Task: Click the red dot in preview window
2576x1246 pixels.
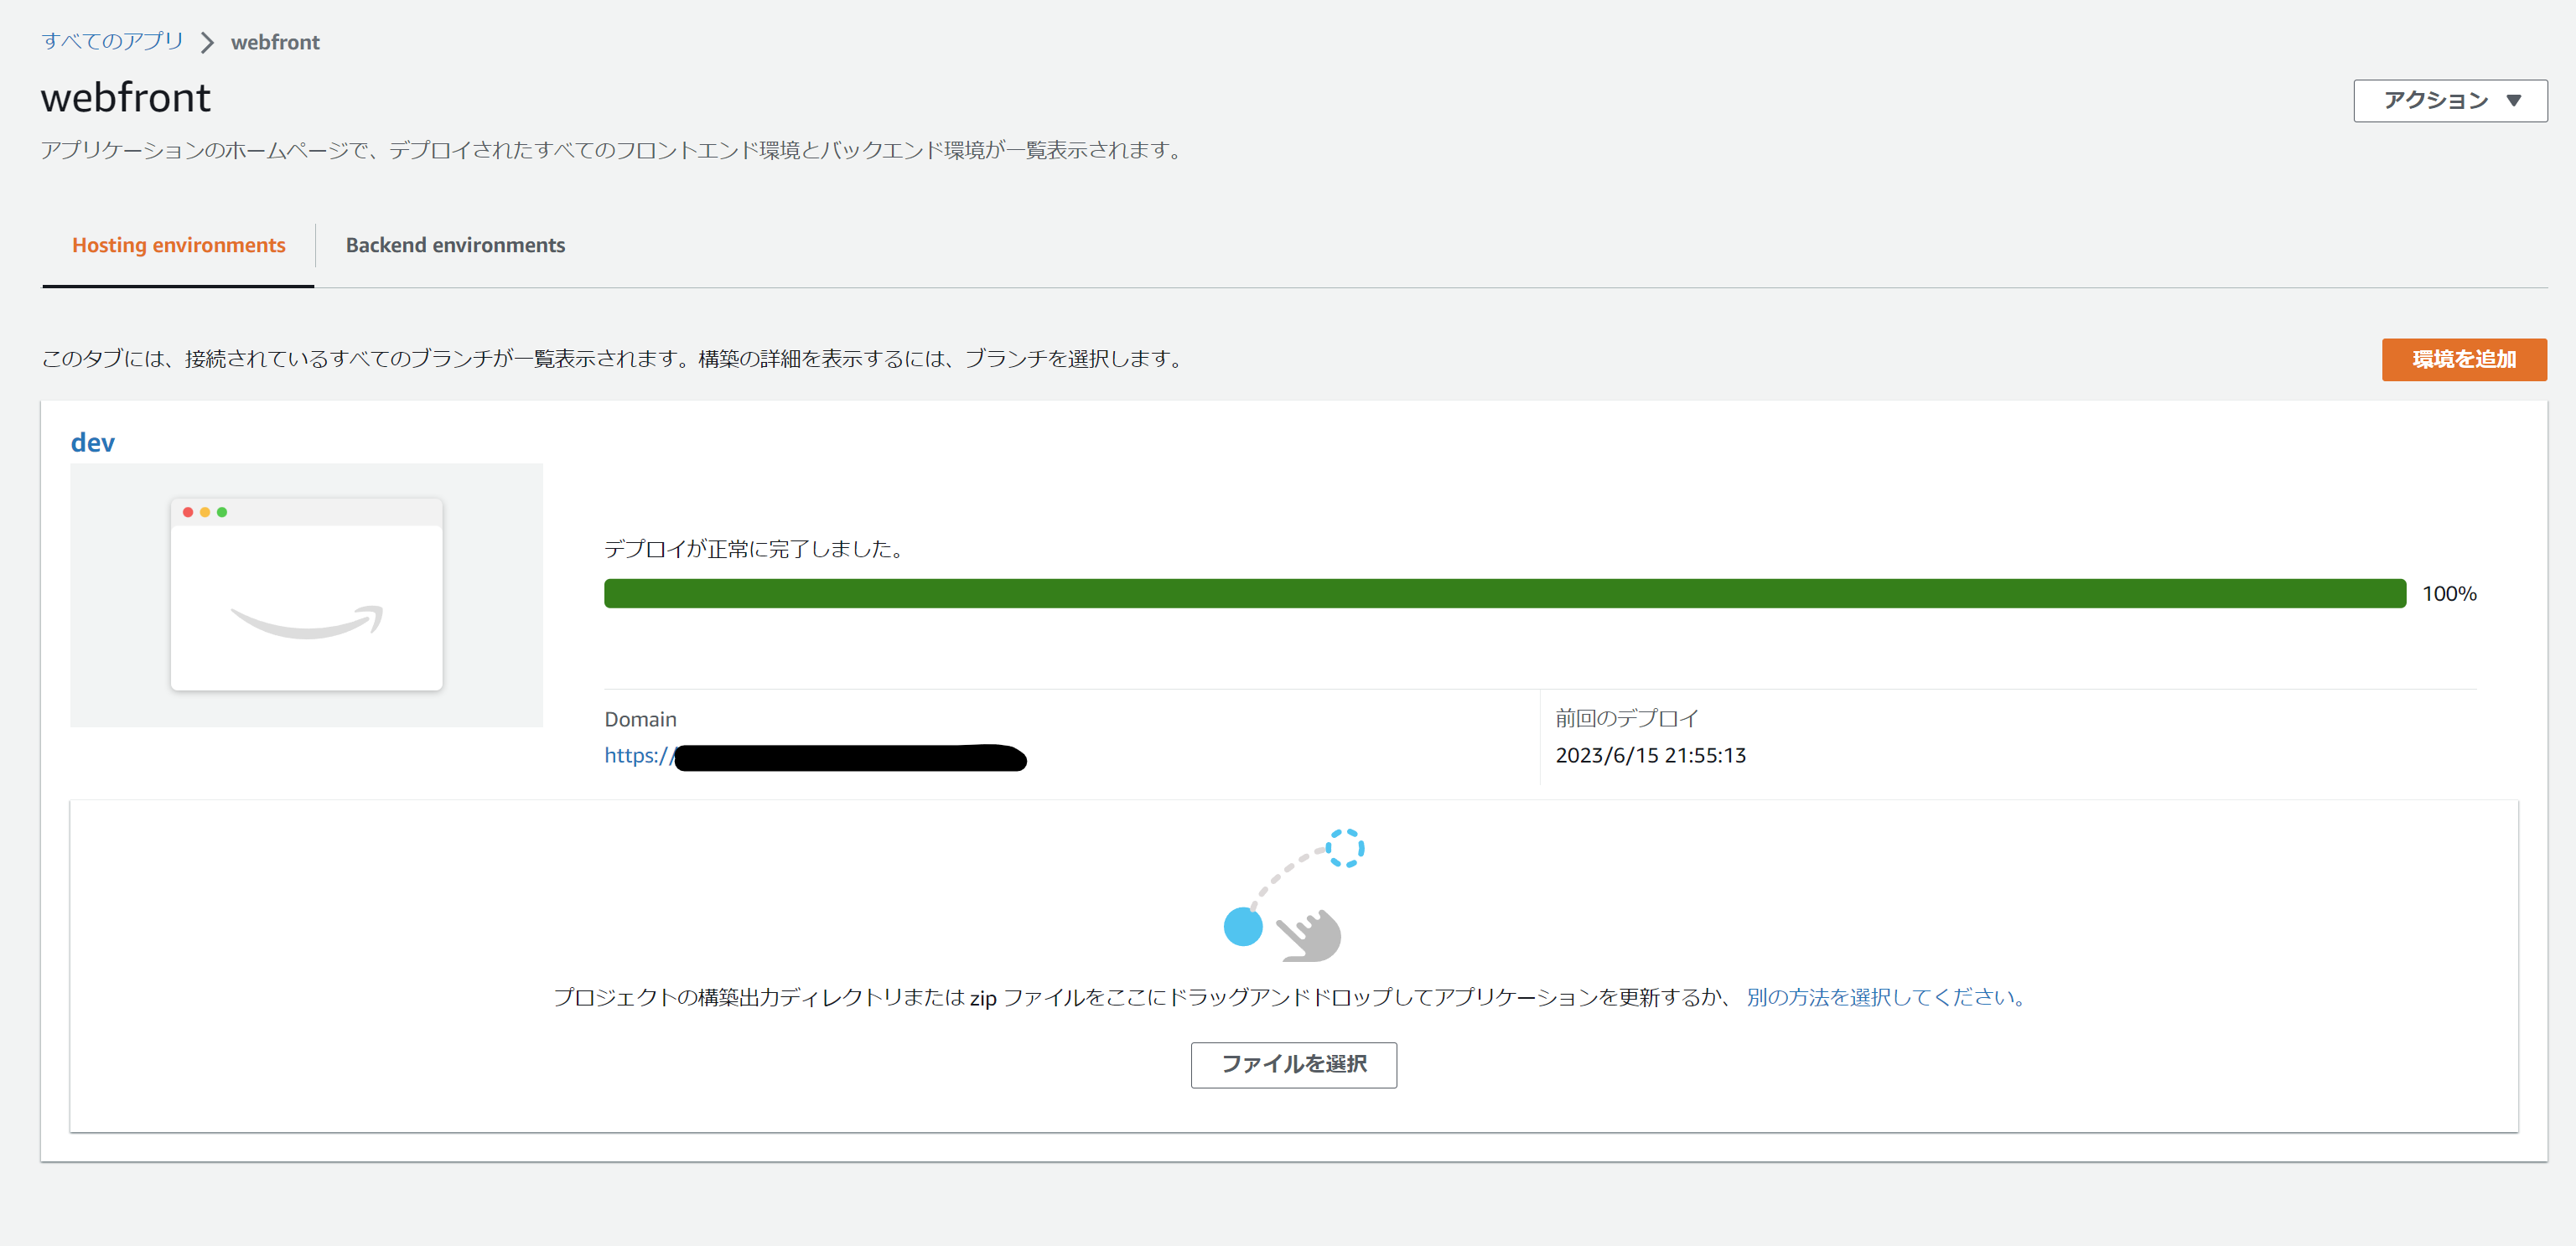Action: coord(188,513)
